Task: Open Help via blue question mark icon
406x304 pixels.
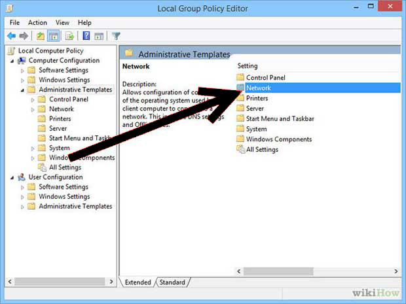Action: [86, 36]
